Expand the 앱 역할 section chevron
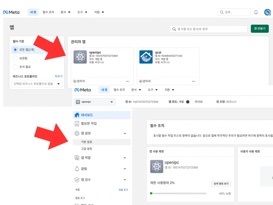273x205 pixels. pos(125,158)
